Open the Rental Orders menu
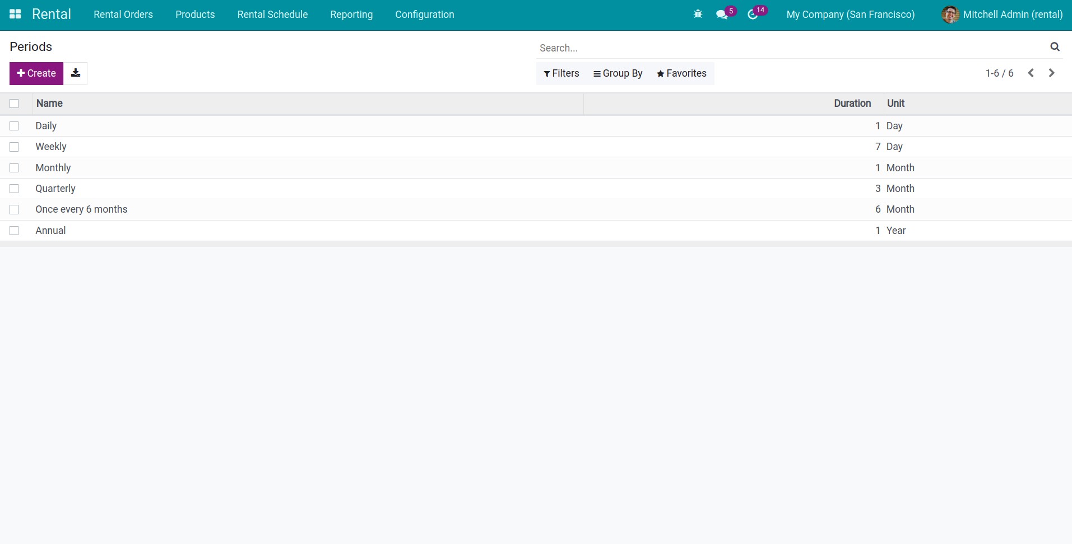 (x=123, y=14)
